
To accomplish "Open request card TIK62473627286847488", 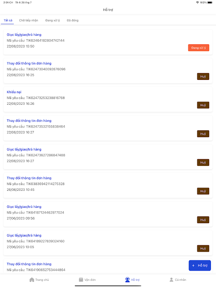I will pyautogui.click(x=108, y=157).
